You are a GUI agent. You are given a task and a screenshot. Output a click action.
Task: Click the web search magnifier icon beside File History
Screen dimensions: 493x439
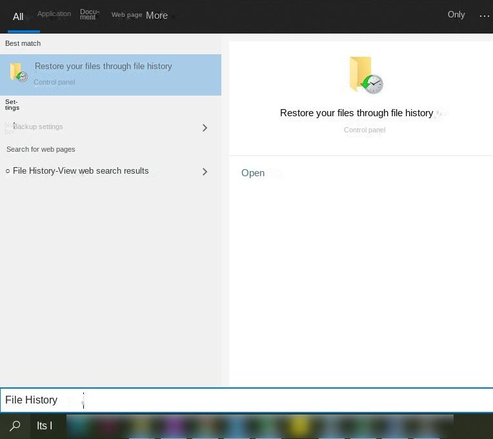click(8, 171)
